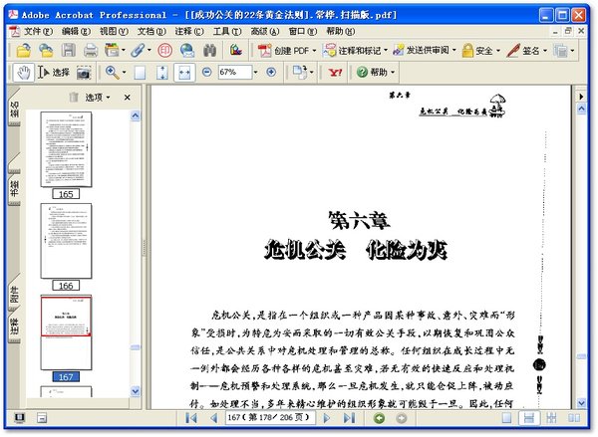Go to last page button
The width and height of the screenshot is (598, 437).
(349, 418)
